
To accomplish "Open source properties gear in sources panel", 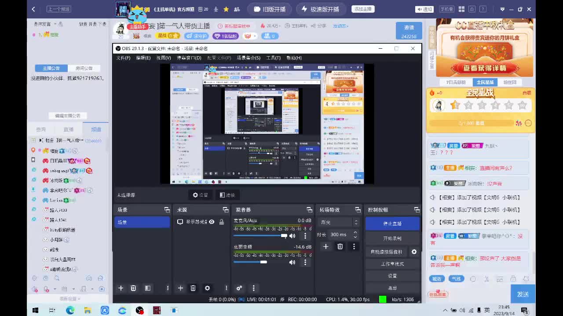I will click(x=208, y=288).
